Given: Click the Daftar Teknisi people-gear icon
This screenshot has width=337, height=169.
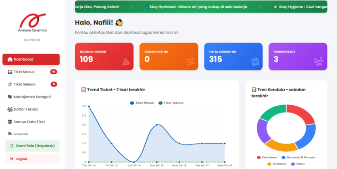Looking at the screenshot, I should tap(10, 109).
